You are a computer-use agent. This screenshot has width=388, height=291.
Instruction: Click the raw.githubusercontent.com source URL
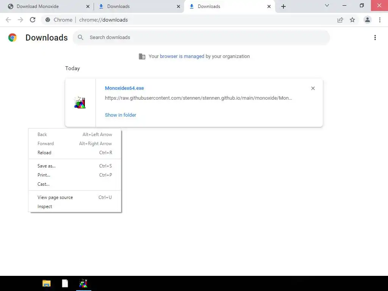[x=198, y=98]
